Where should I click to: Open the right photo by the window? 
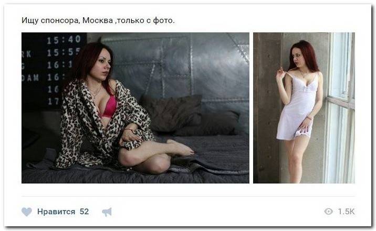click(304, 108)
